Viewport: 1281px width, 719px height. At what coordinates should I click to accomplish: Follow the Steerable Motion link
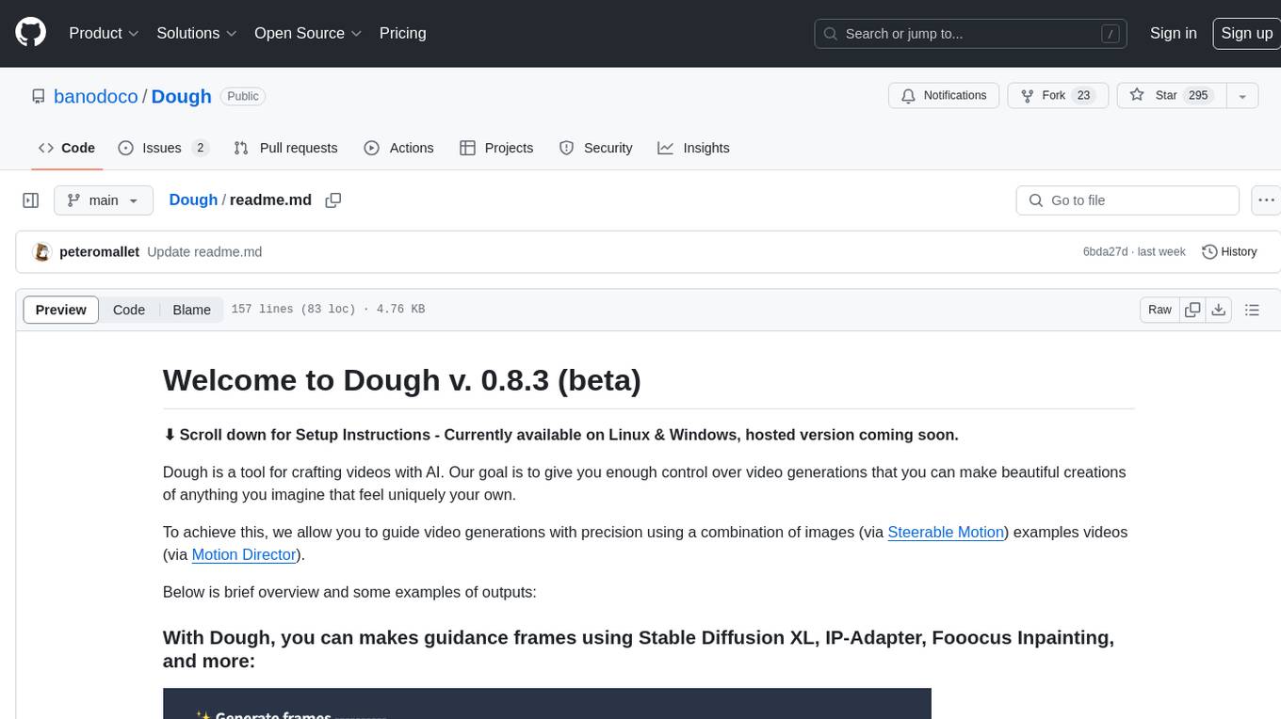point(946,532)
